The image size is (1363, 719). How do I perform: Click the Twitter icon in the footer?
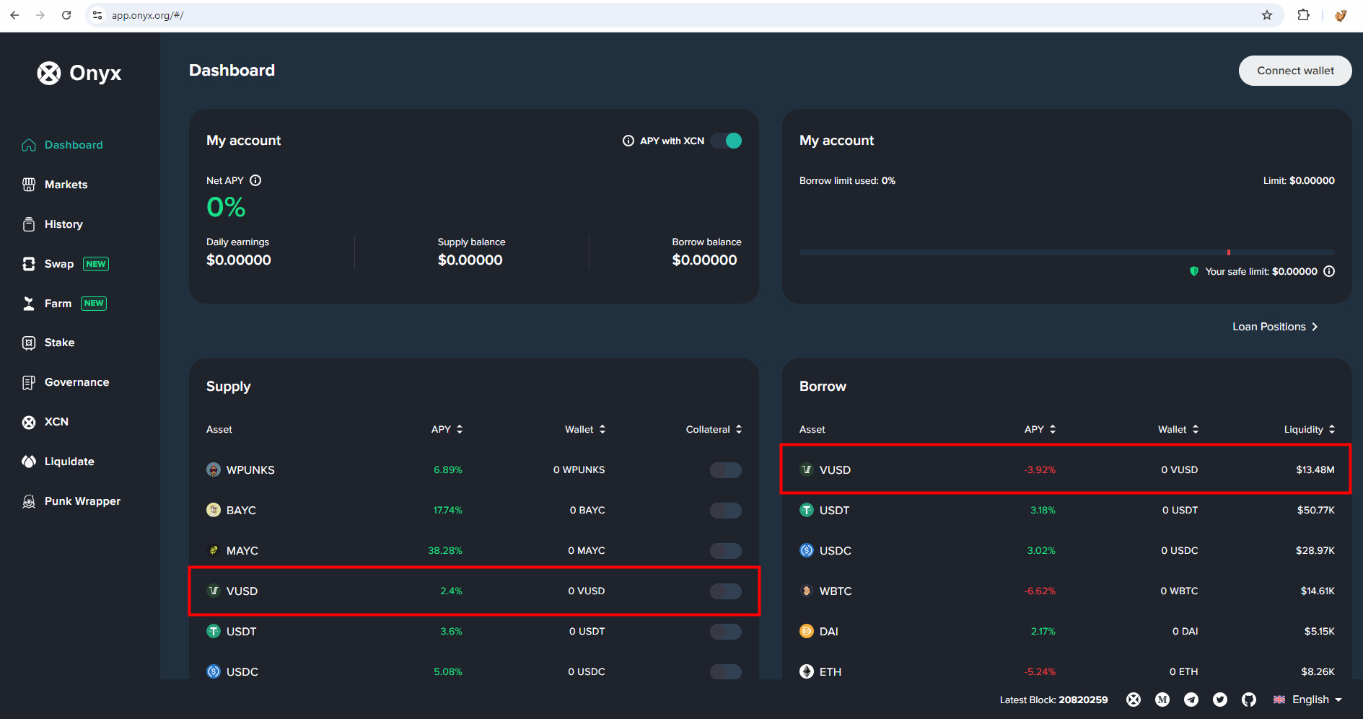click(x=1220, y=699)
